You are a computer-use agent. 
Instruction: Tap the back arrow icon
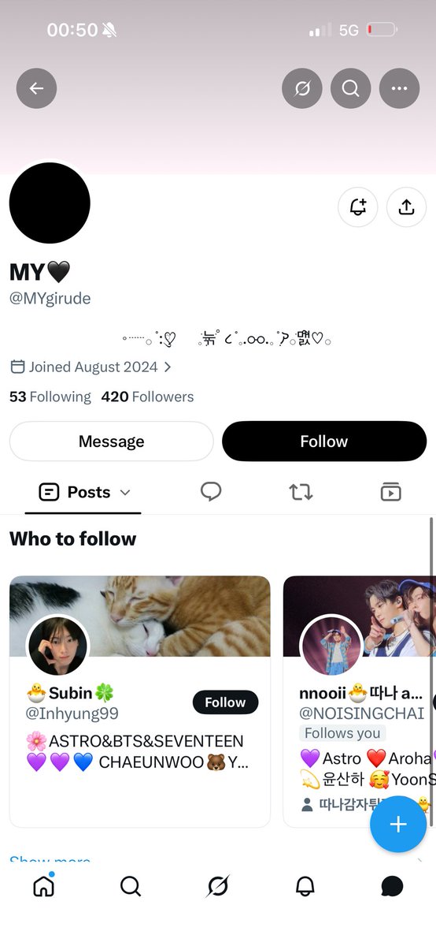[x=36, y=88]
